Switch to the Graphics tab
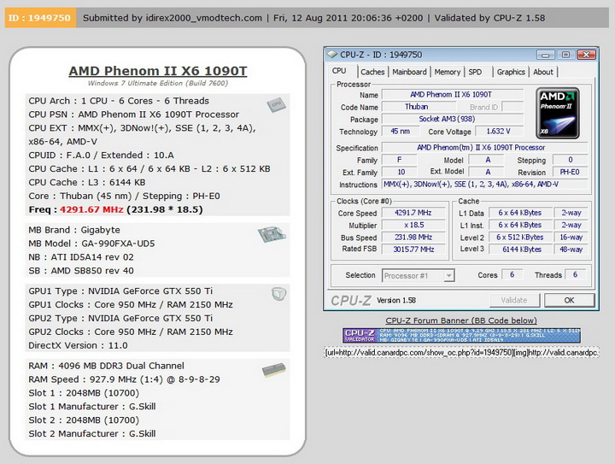 (x=511, y=72)
